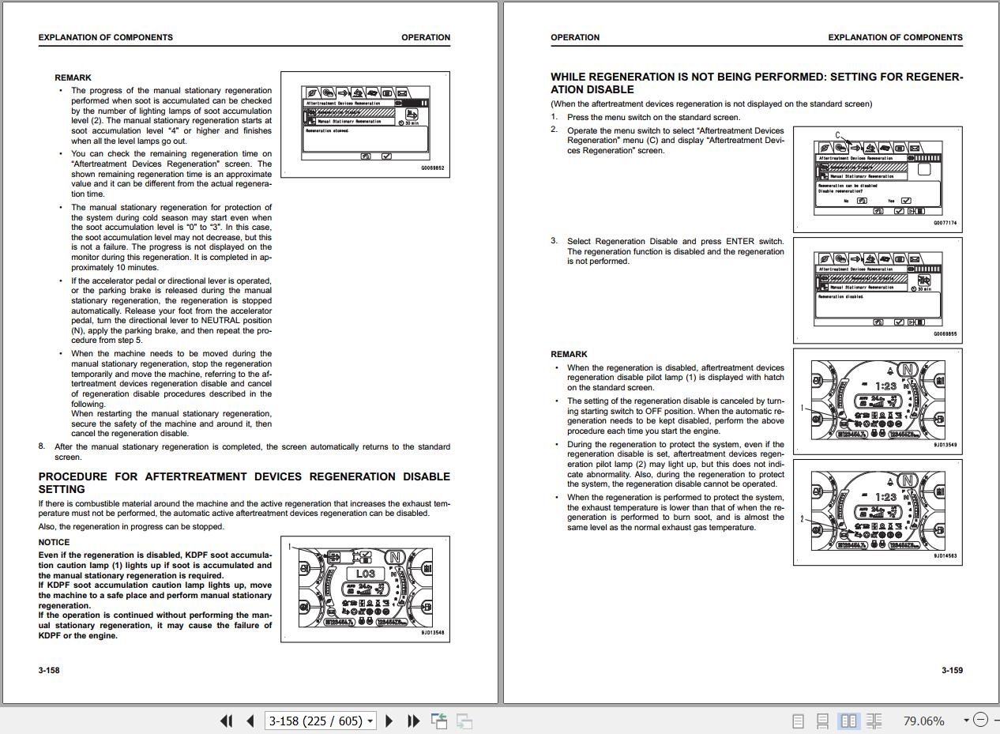Image resolution: width=1000 pixels, height=734 pixels.
Task: Click the monitor figure labeled 9J014563
Action: [878, 513]
